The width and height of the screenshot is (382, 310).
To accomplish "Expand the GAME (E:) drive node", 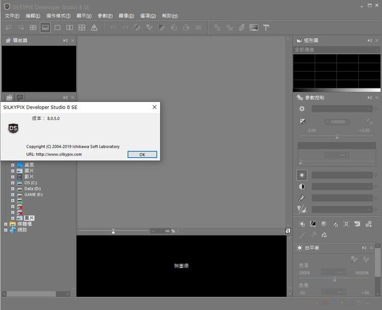I will point(13,194).
